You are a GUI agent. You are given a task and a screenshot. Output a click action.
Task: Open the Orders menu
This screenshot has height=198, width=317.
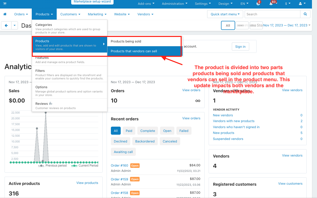[x=21, y=14]
